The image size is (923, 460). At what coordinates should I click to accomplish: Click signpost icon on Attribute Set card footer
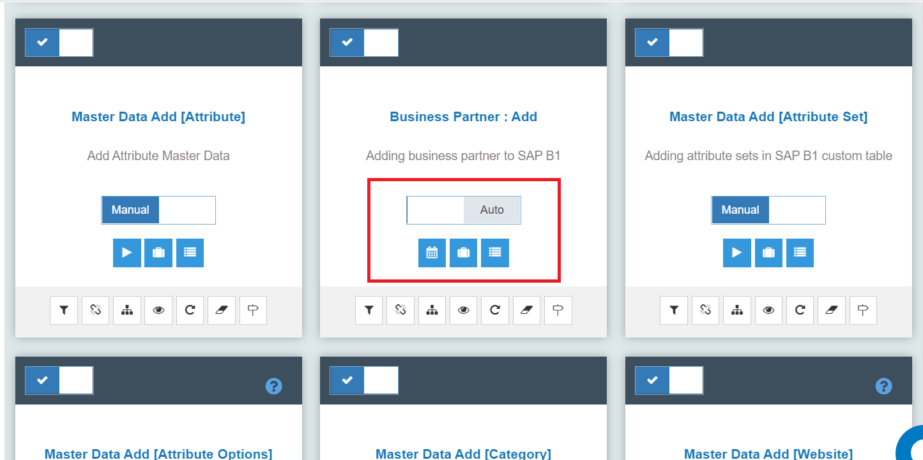click(x=863, y=311)
